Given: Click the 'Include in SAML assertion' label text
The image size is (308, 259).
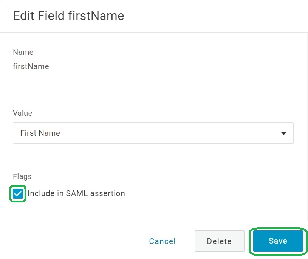Looking at the screenshot, I should [x=76, y=193].
